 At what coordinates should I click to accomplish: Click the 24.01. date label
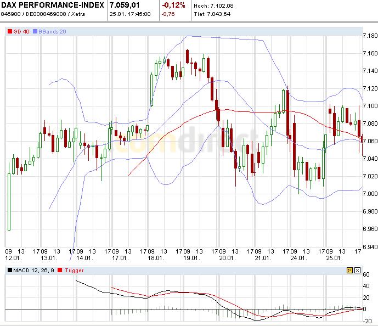tap(299, 258)
